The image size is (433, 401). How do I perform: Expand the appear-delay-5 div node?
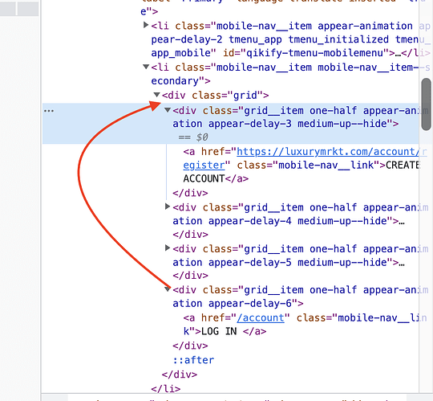[x=168, y=248]
